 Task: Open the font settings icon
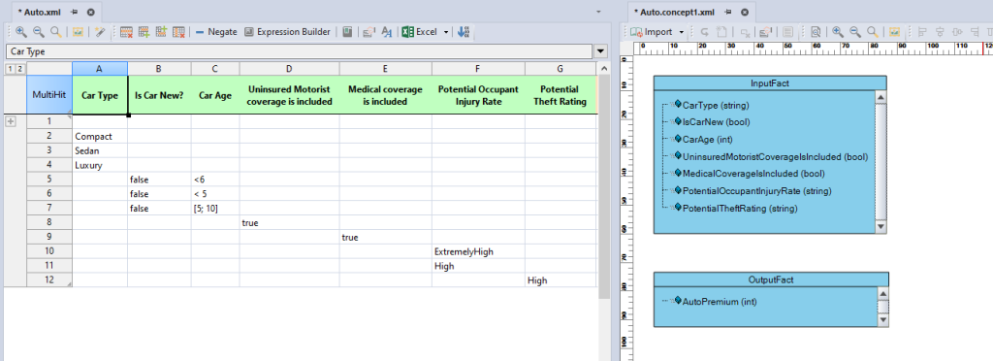click(x=387, y=32)
